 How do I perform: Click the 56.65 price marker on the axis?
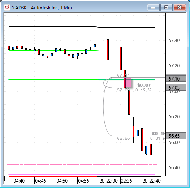coord(176,136)
